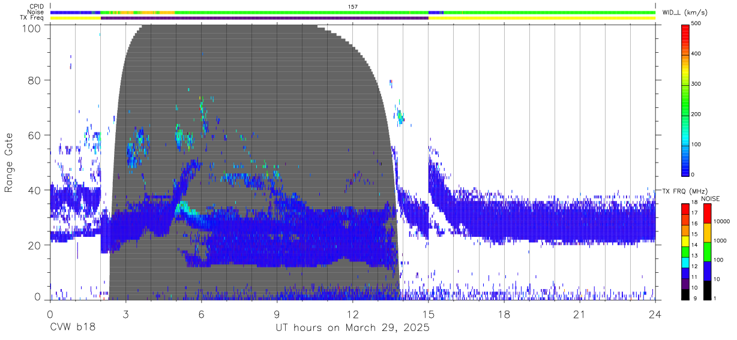Click the UT hours on March 29, 2025 title
Image resolution: width=737 pixels, height=340 pixels.
pos(352,328)
